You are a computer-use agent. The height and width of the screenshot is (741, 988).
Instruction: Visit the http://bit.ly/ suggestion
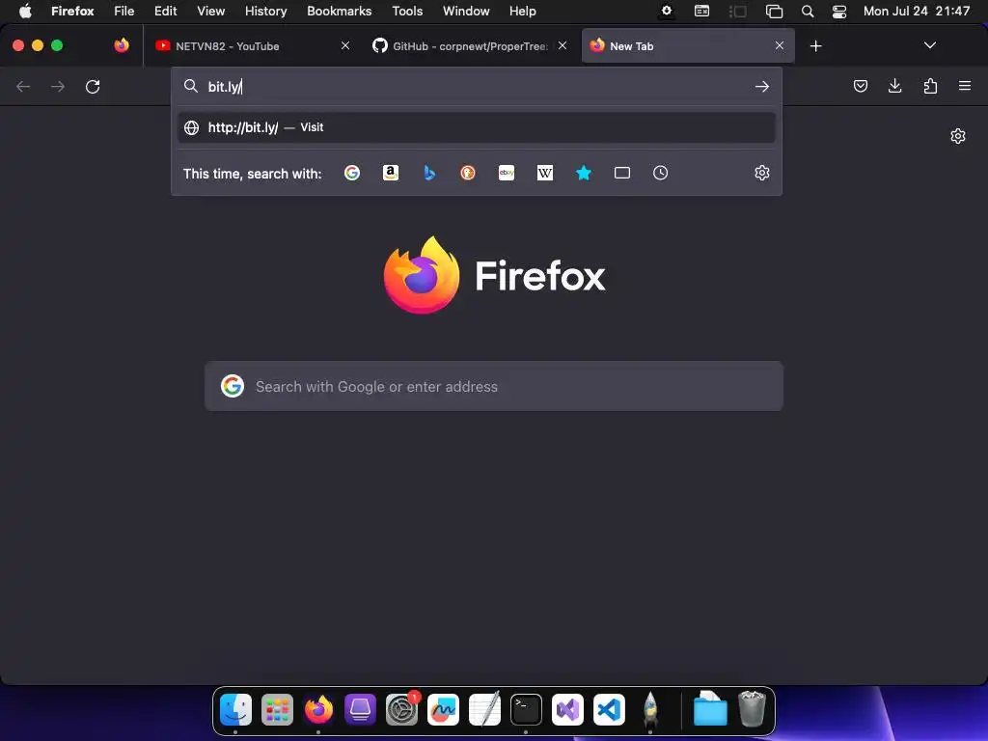click(477, 127)
